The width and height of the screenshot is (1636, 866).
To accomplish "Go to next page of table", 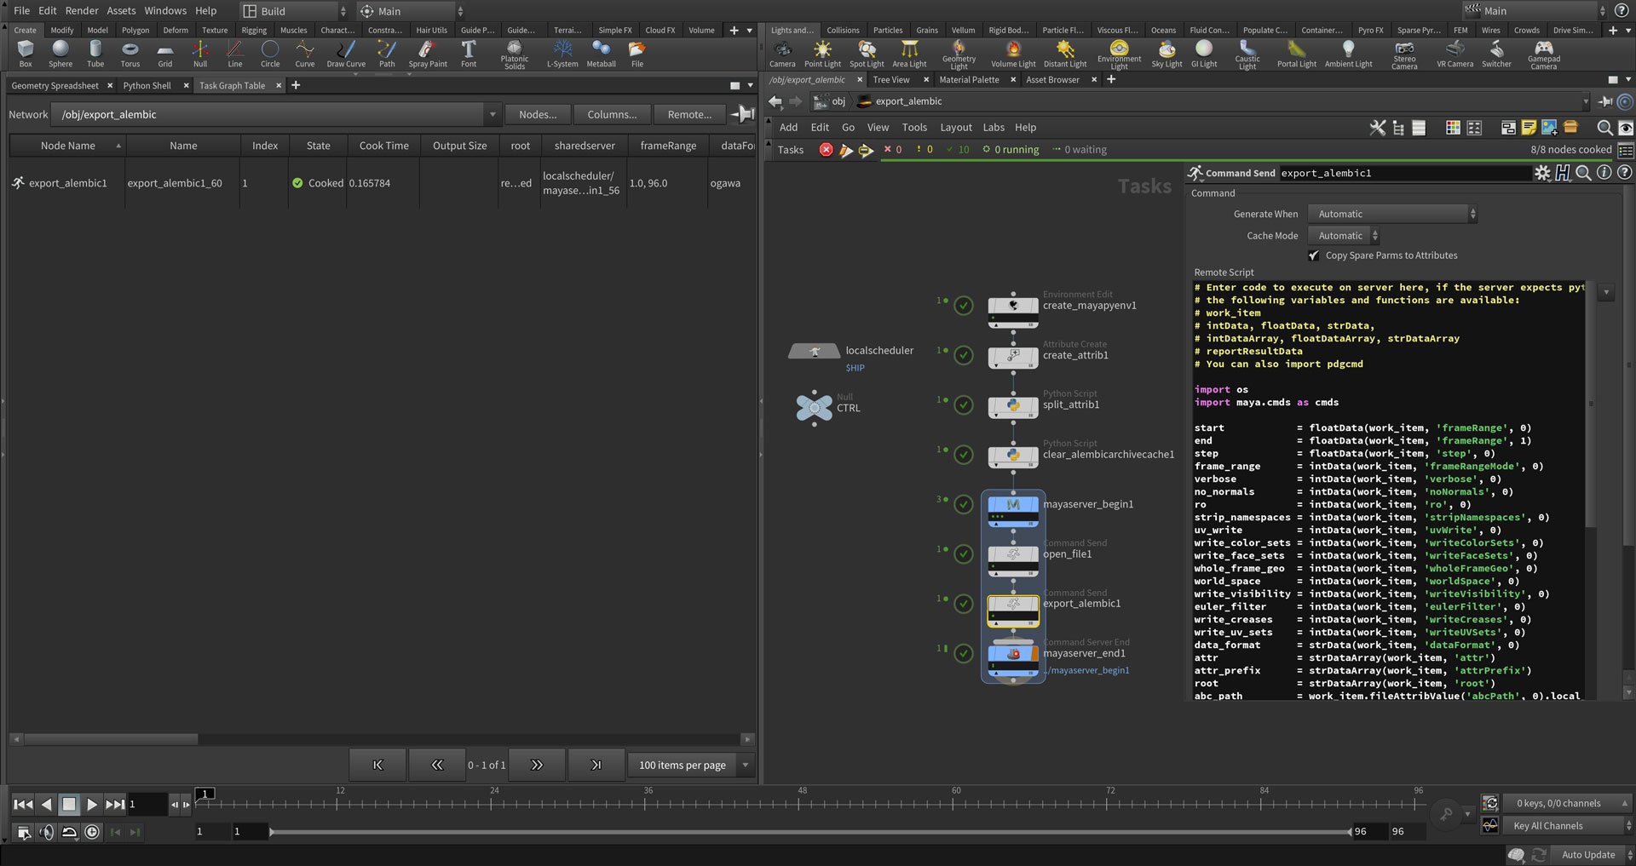I will tap(537, 765).
